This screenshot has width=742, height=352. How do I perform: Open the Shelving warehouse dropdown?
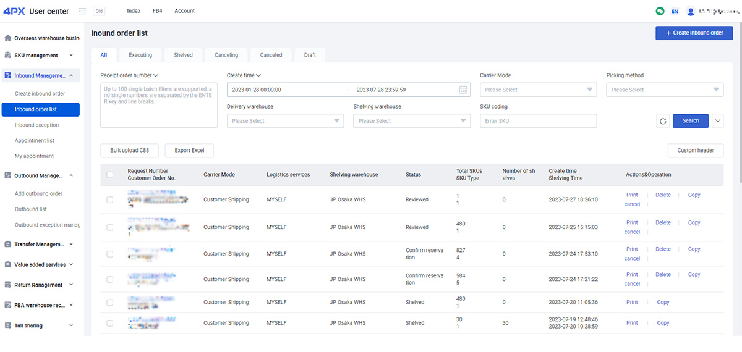pos(412,121)
